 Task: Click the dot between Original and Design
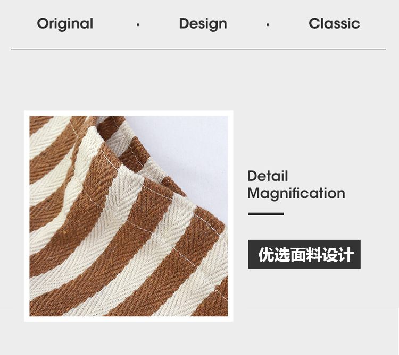[138, 25]
